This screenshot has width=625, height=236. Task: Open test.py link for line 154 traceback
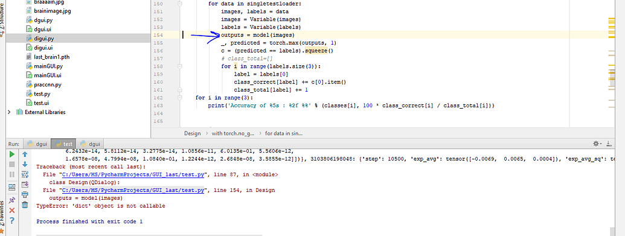133,191
